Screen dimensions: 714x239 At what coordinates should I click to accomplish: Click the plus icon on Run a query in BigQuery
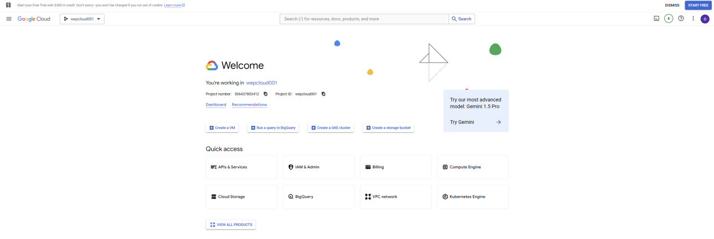click(x=253, y=128)
